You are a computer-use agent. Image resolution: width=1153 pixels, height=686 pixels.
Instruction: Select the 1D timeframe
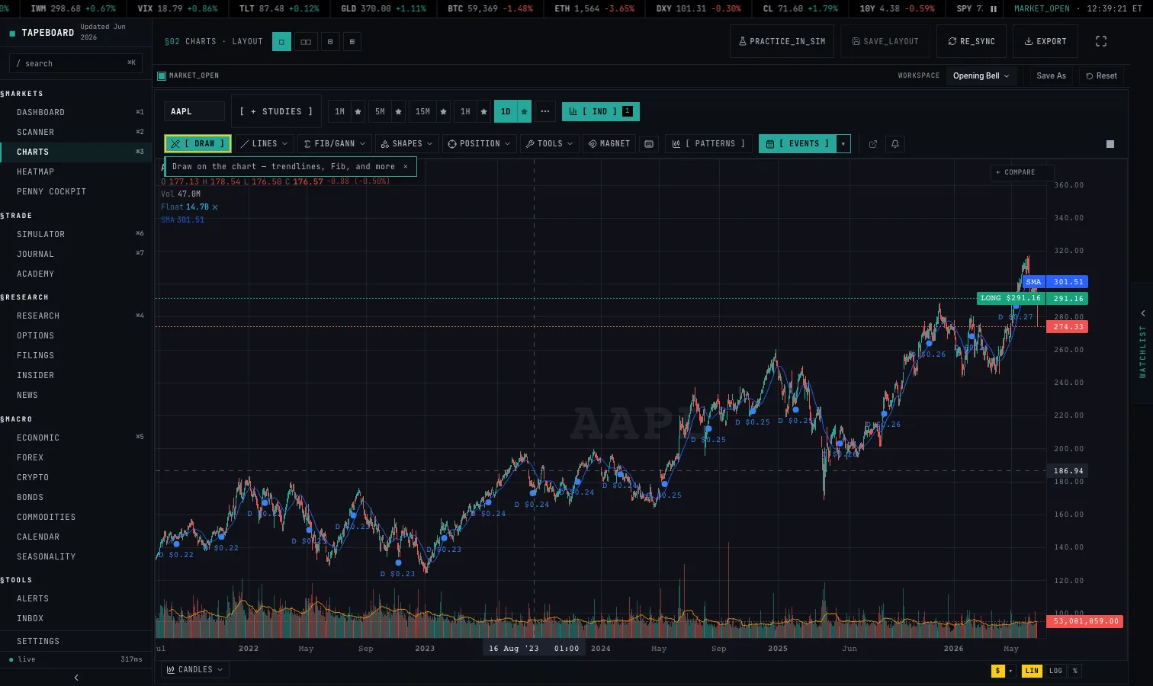[x=506, y=111]
